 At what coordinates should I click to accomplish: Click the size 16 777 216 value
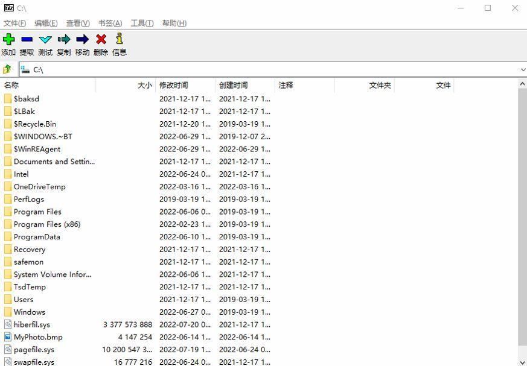[x=133, y=362]
